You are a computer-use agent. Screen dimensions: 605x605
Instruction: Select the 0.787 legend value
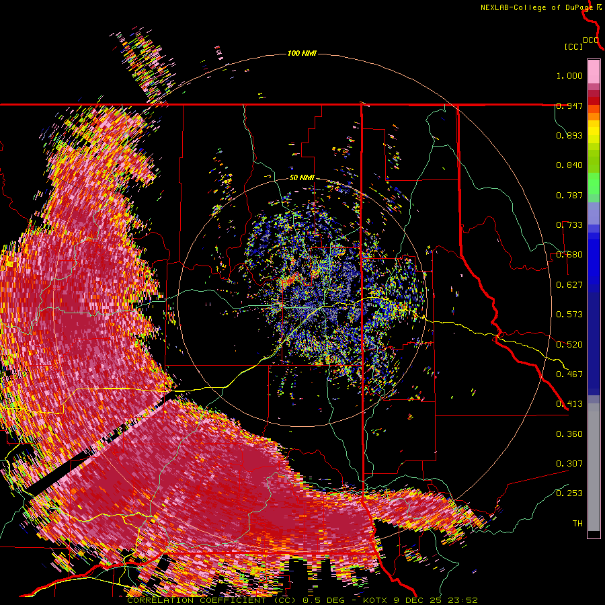pos(569,195)
